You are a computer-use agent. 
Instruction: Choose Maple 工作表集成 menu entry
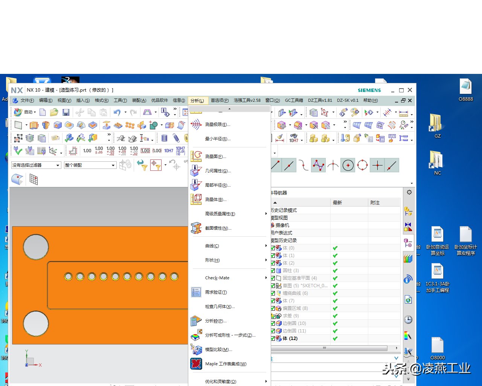pyautogui.click(x=229, y=364)
